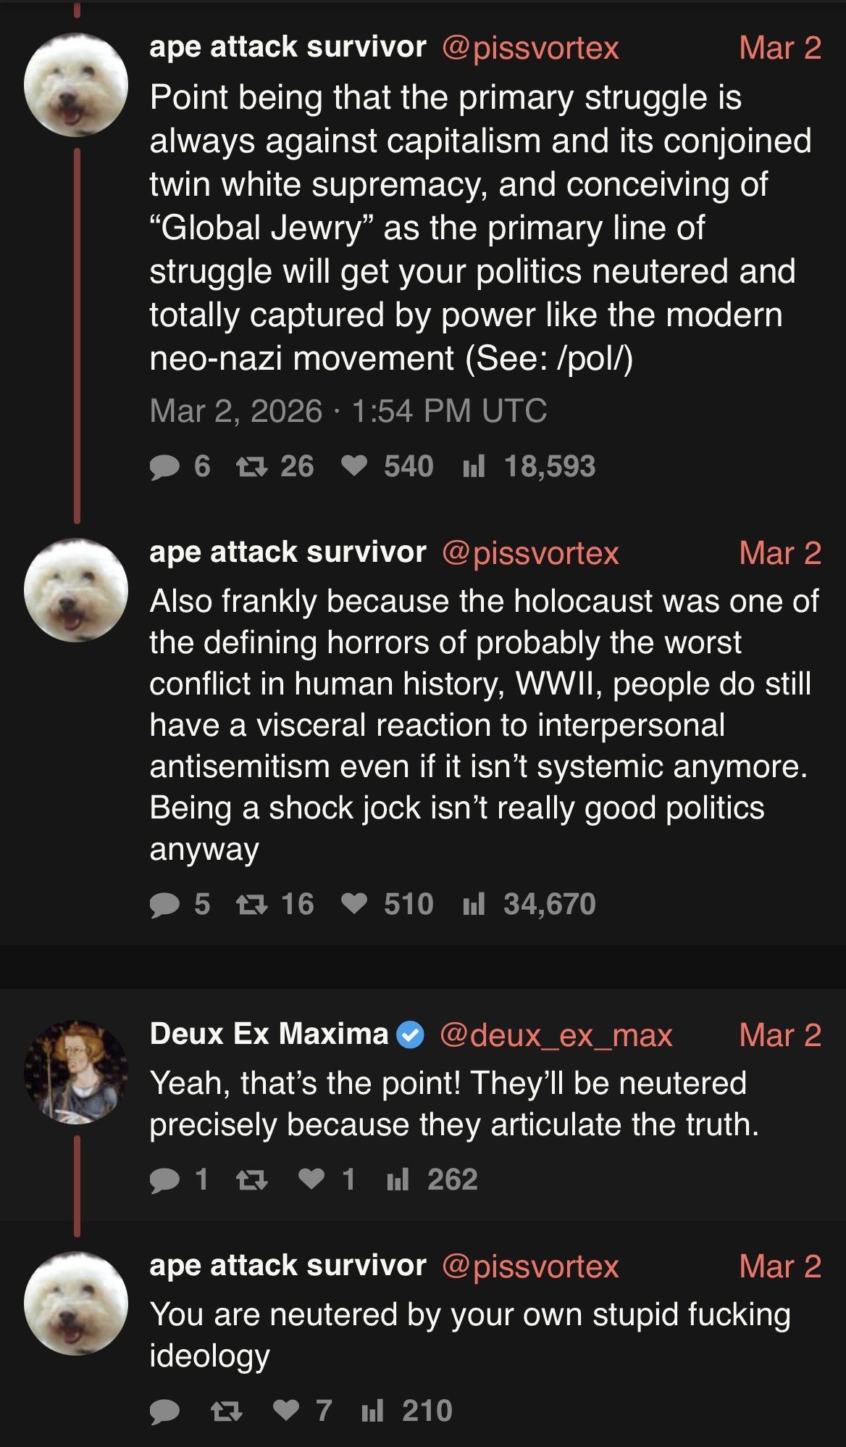Viewport: 846px width, 1447px height.
Task: Open the Mar 2 timestamp on Deux Ex Maxima's tweet
Action: [x=780, y=1035]
